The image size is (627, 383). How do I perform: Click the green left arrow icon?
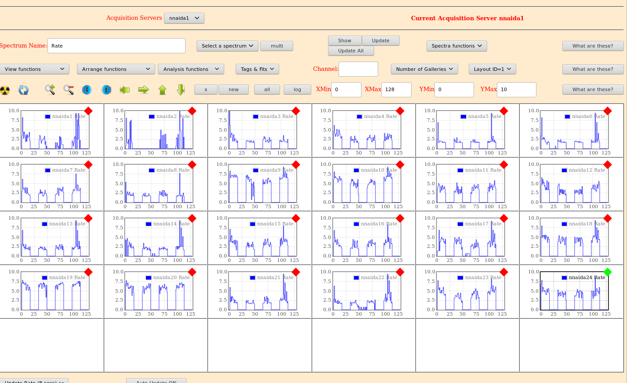[125, 90]
